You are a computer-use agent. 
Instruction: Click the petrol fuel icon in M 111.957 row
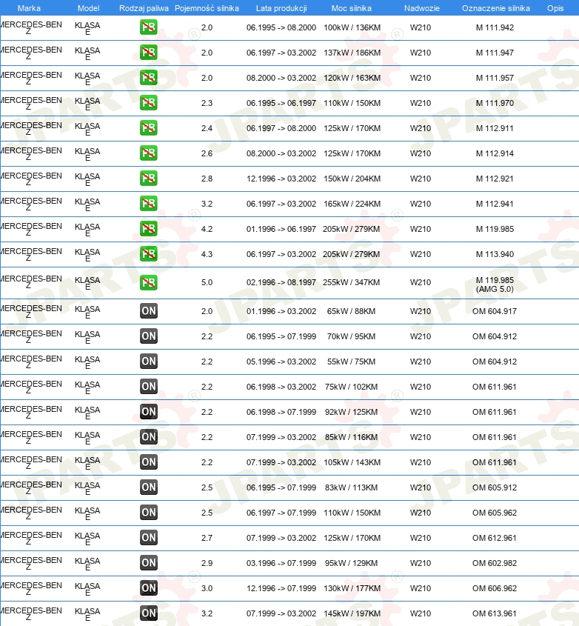(148, 78)
